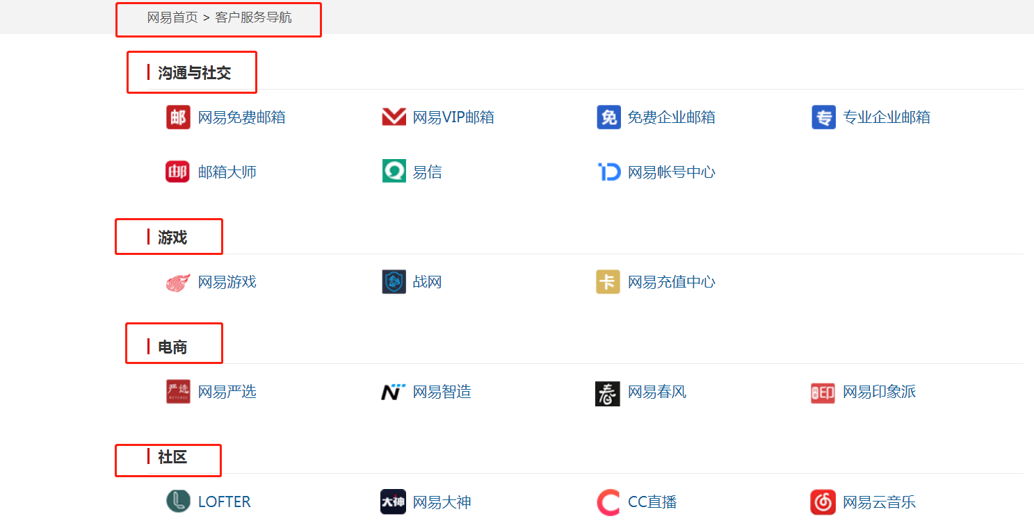Open the CC直播 text link
The image size is (1034, 530).
[x=652, y=502]
